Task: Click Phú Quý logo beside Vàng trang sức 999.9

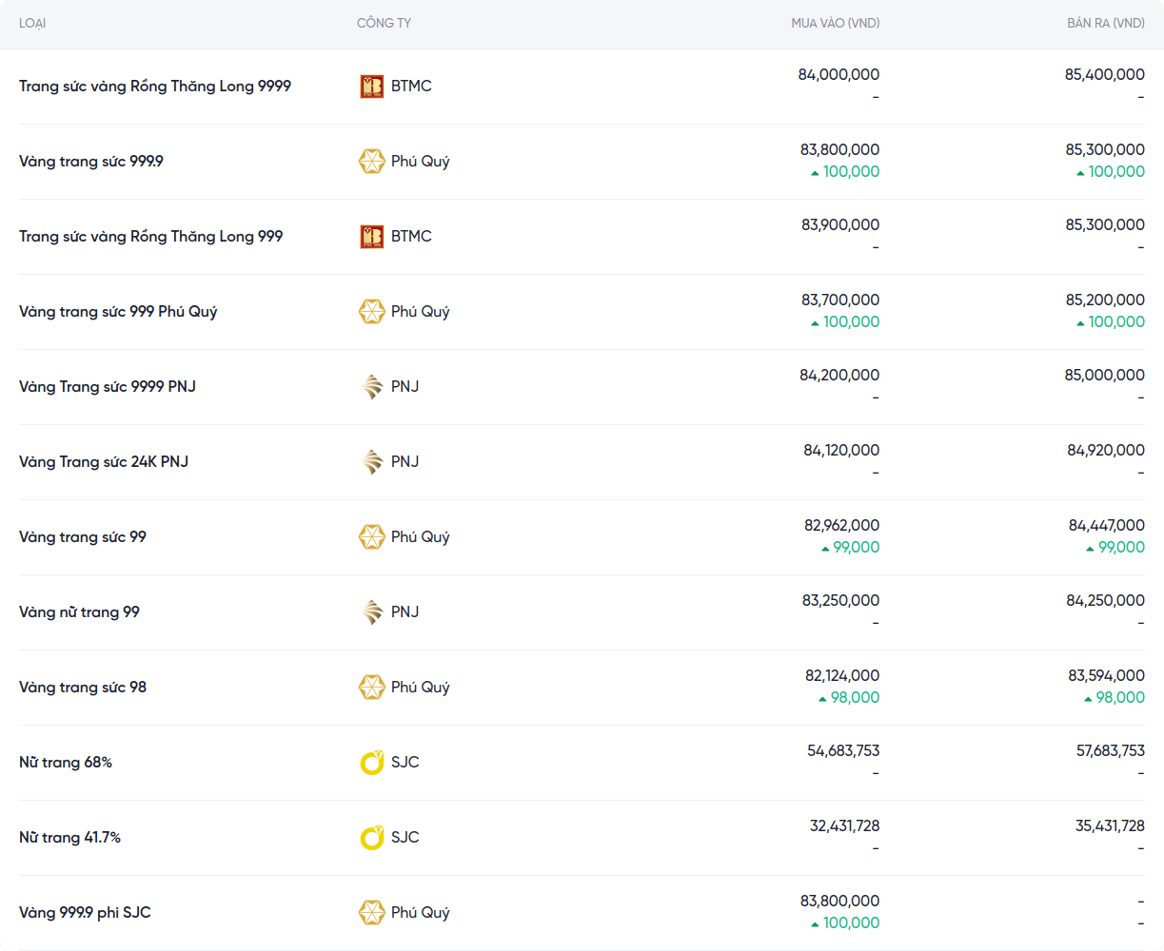Action: coord(371,162)
